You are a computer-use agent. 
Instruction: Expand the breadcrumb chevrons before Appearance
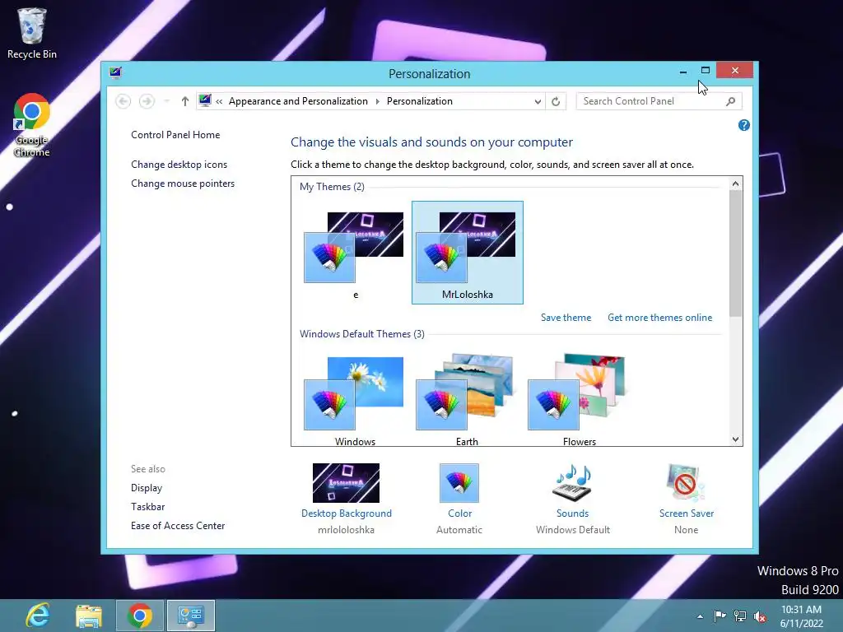tap(219, 101)
